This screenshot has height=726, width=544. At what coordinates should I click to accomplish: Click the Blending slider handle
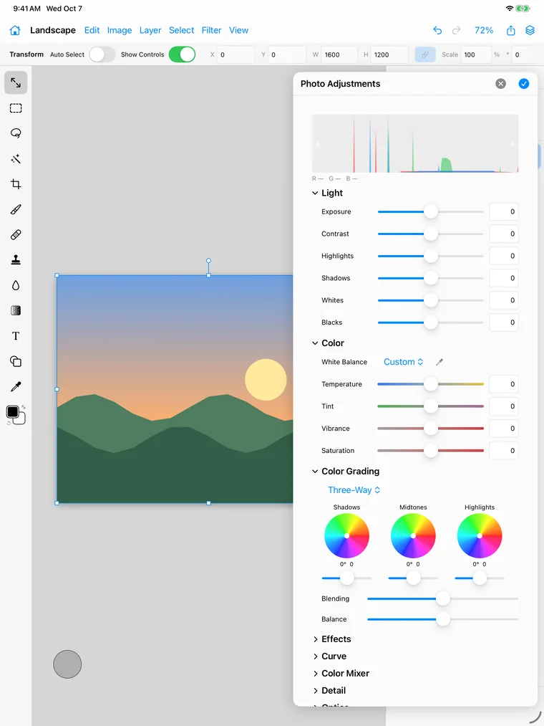click(x=442, y=598)
